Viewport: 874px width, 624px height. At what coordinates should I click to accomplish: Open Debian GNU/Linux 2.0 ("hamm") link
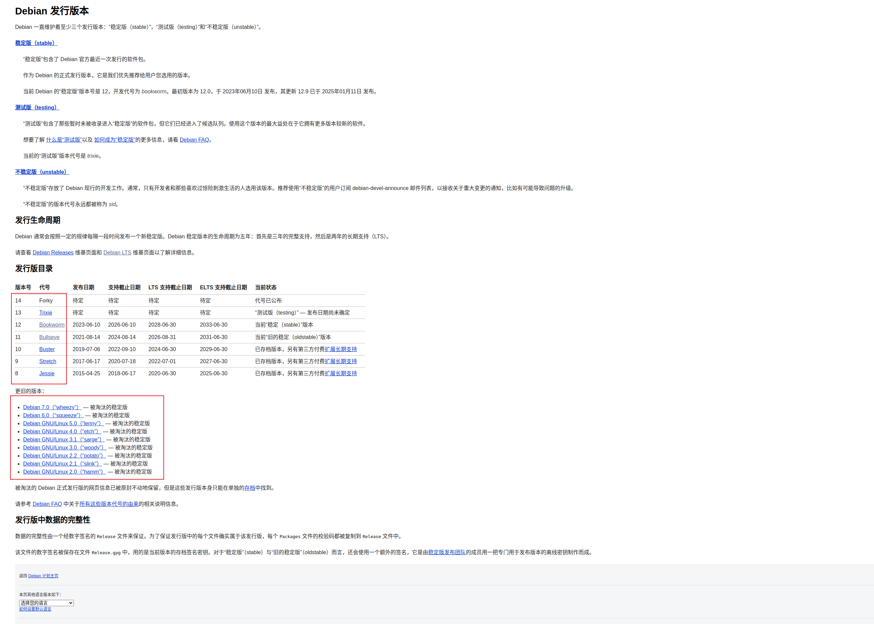64,472
